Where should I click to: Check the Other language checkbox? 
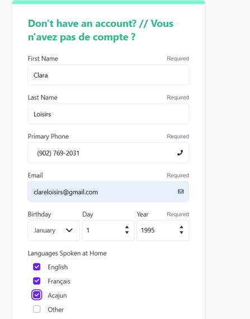click(x=37, y=309)
